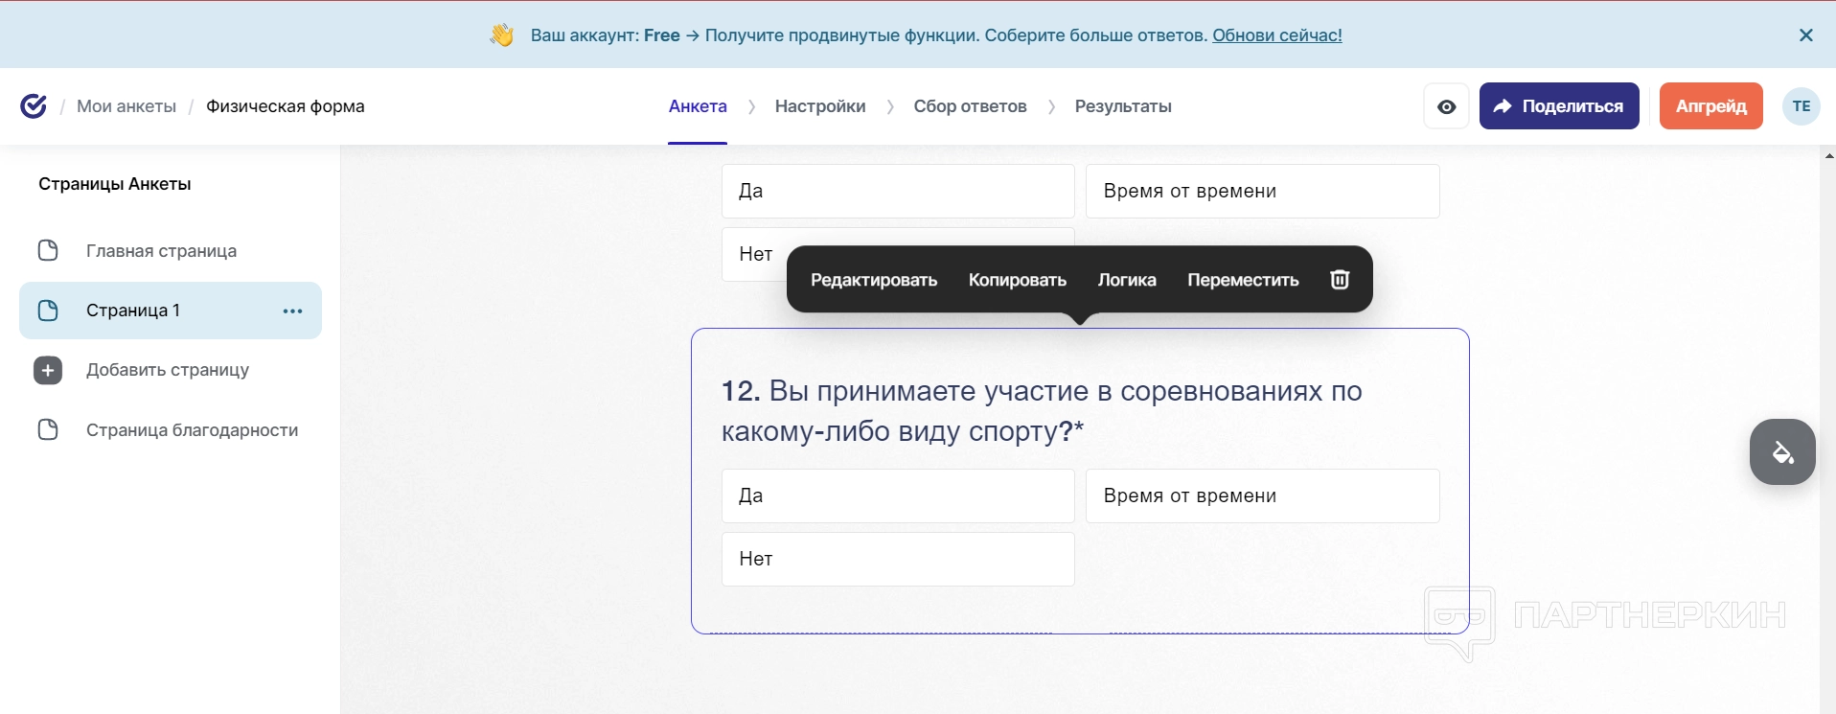Click the orange Апгрейд button
The image size is (1836, 714).
(x=1710, y=106)
